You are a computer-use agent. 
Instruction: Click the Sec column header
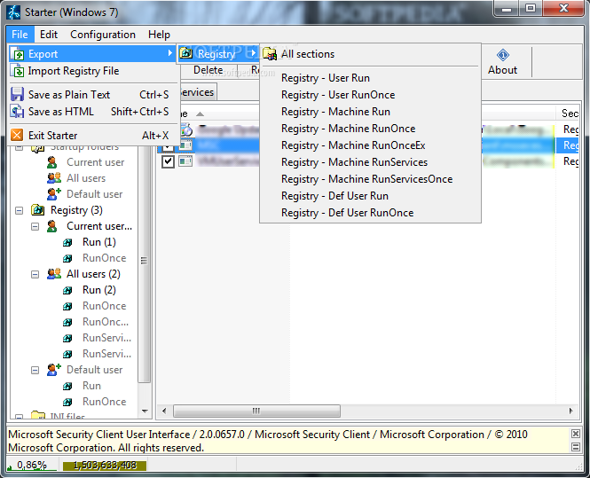pyautogui.click(x=568, y=114)
